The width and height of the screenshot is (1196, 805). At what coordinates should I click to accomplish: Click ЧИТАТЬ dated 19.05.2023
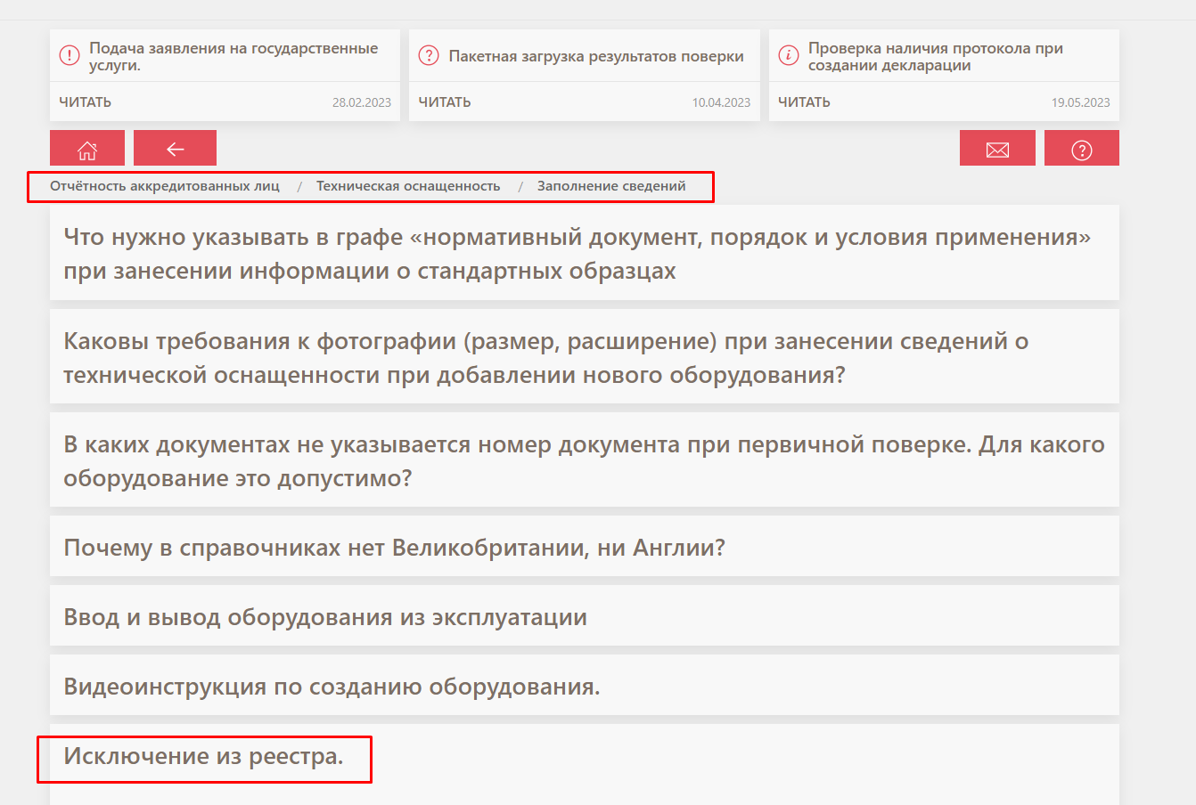[804, 102]
